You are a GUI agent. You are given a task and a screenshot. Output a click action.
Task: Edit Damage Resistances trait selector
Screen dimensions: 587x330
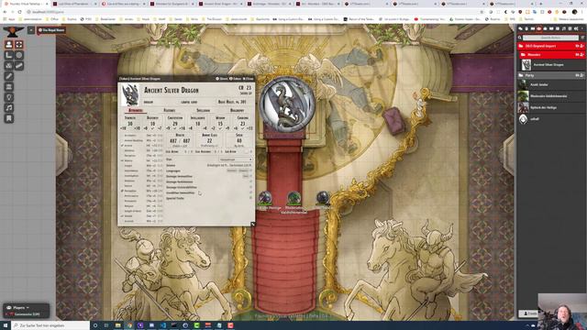click(x=250, y=181)
